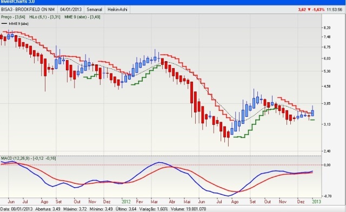Screen dimensions: 346x212
Task: Click the 3,85 price axis label
Action: (327, 104)
